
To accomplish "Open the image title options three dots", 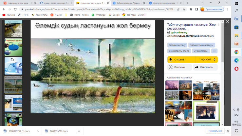I will click(218, 25).
